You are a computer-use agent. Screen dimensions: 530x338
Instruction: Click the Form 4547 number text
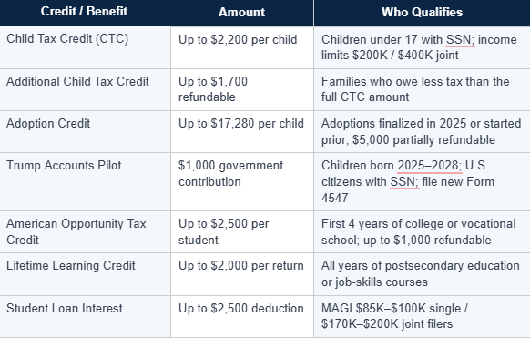pyautogui.click(x=334, y=198)
